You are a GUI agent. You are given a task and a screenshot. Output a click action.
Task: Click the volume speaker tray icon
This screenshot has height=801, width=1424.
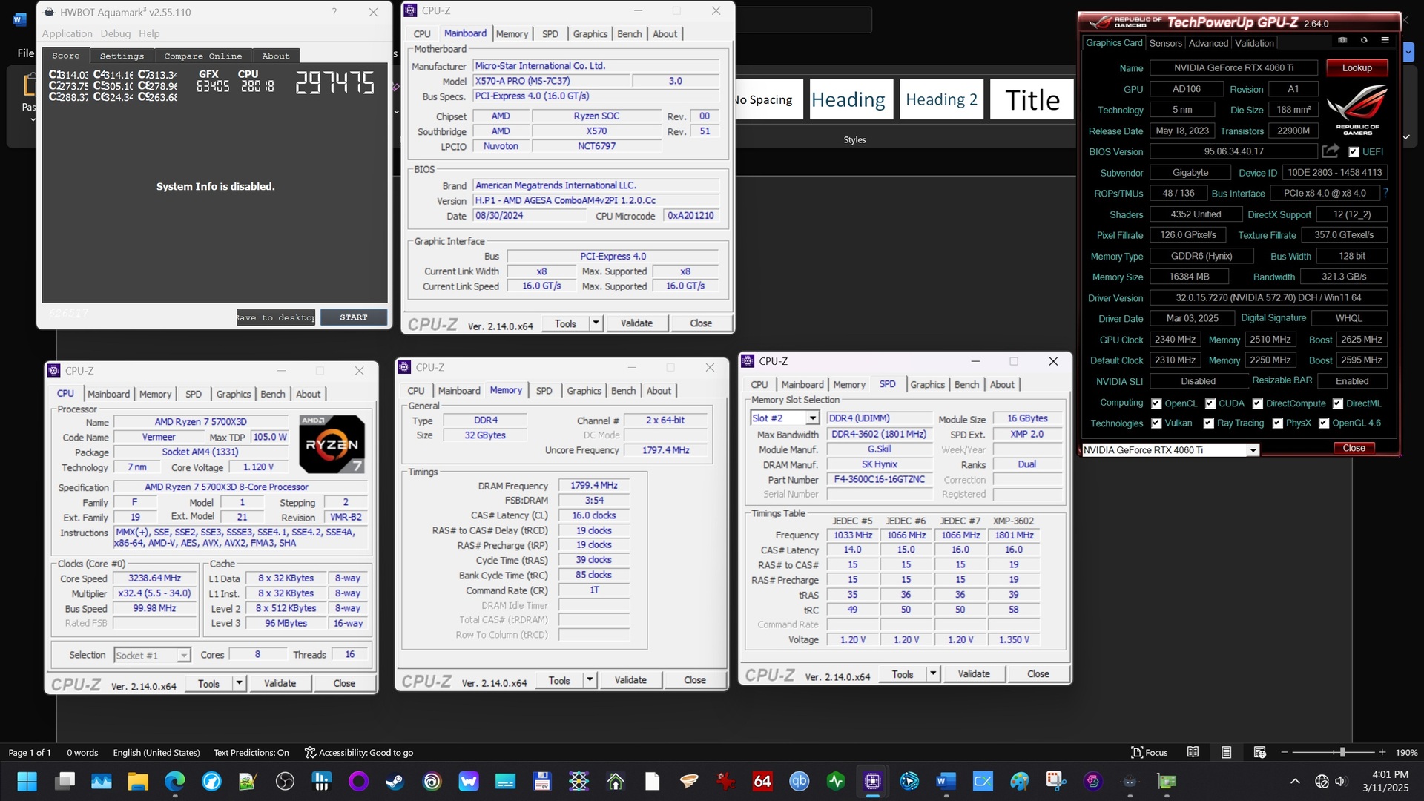[x=1340, y=781]
